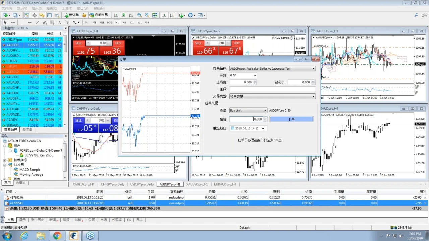This screenshot has height=241, width=429.
Task: Switch timeframe to W1
Action: click(x=140, y=22)
